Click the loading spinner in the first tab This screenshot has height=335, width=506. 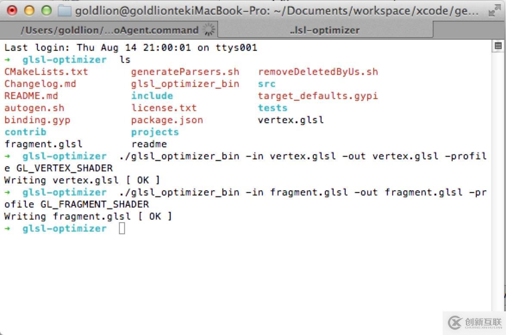[x=209, y=30]
